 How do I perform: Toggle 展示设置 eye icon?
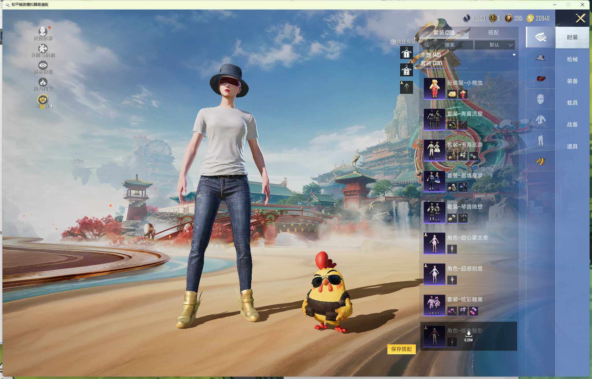pos(43,65)
